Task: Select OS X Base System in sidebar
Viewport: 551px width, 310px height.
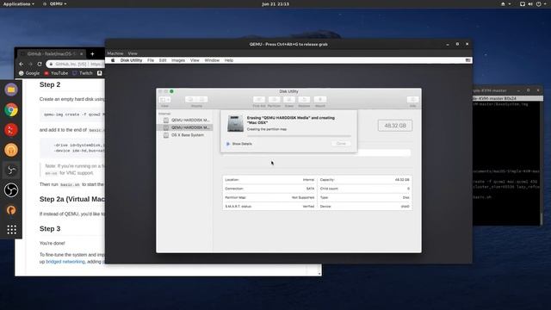Action: coord(185,135)
